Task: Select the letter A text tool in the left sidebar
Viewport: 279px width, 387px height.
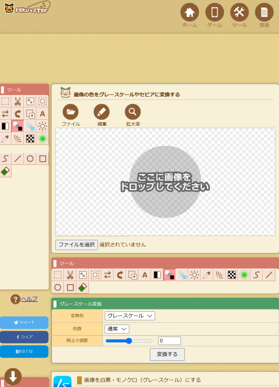Action: pyautogui.click(x=43, y=114)
